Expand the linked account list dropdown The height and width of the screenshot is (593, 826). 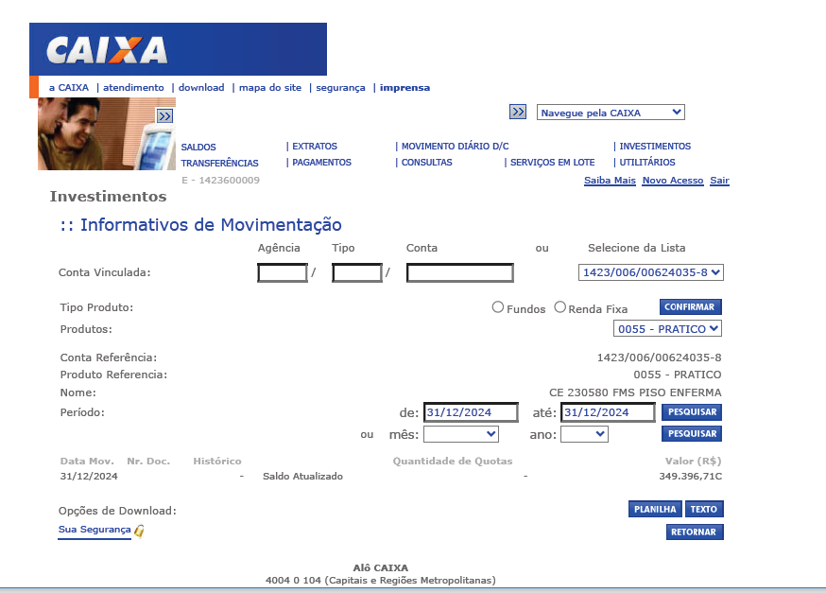click(650, 272)
